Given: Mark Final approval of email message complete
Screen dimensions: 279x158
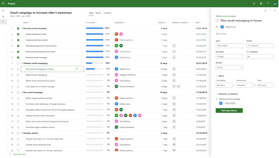Looking at the screenshot, I should point(18,87).
